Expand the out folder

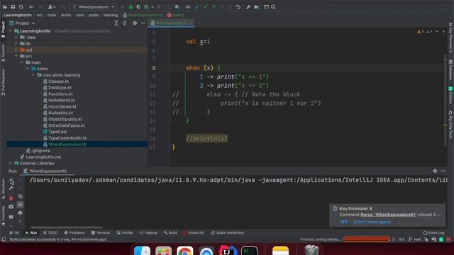coord(16,50)
